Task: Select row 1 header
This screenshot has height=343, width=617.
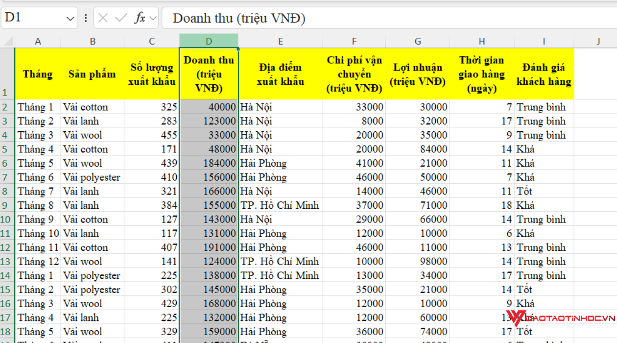Action: [x=7, y=73]
